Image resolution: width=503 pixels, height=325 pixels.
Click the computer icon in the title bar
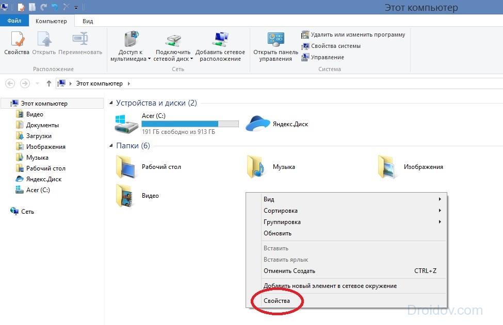pos(5,6)
